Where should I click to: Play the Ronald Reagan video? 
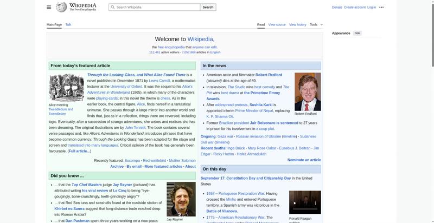295,203
